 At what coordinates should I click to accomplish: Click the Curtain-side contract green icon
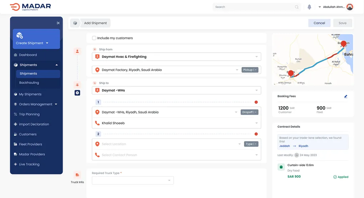click(x=281, y=167)
